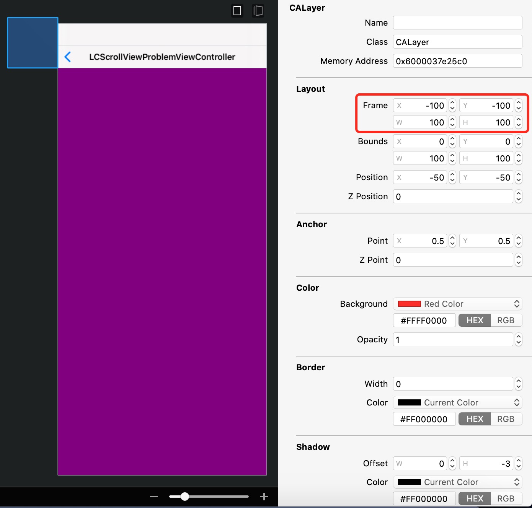Edit Frame X value field
Image resolution: width=532 pixels, height=508 pixels.
pyautogui.click(x=420, y=105)
